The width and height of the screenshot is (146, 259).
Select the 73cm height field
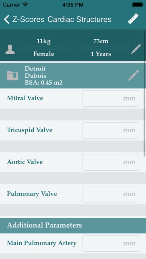tap(101, 41)
